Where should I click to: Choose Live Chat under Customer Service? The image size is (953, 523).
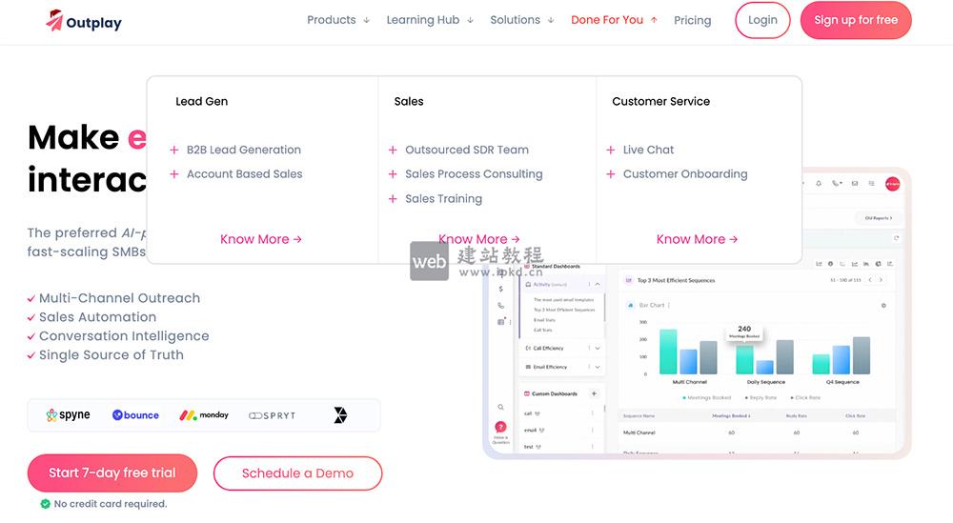pos(648,150)
